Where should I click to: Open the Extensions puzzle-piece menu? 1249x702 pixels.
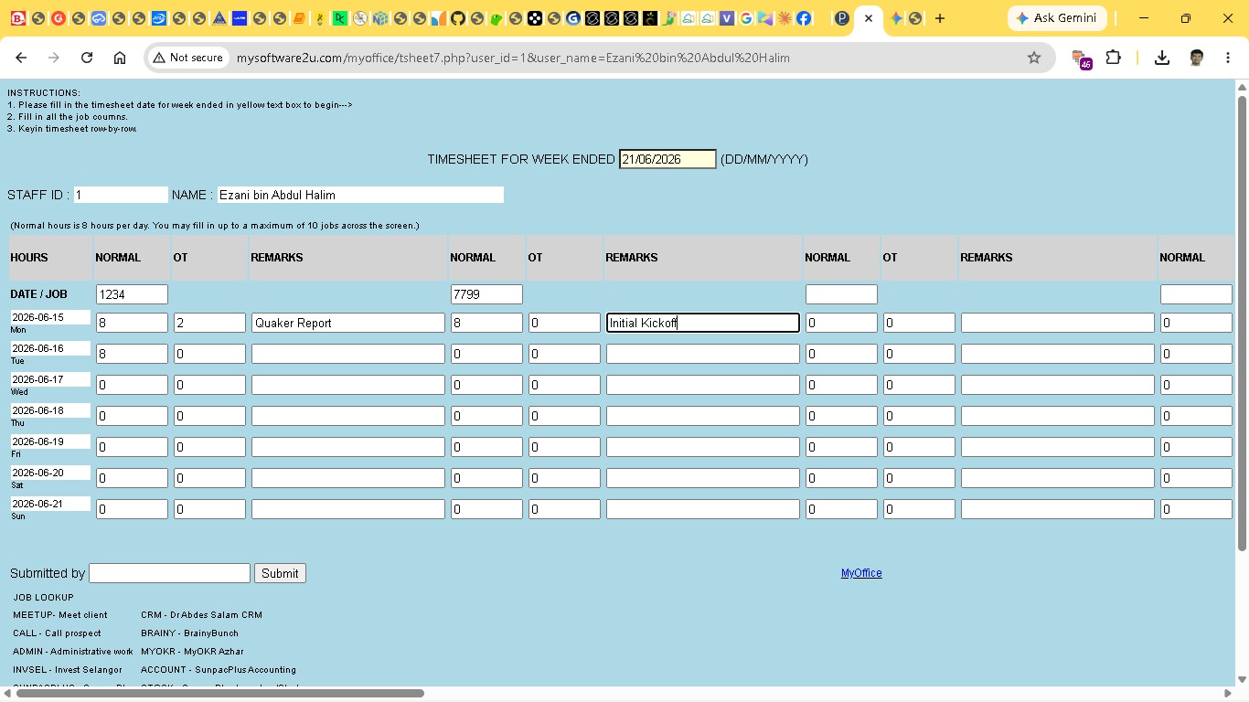(x=1113, y=58)
